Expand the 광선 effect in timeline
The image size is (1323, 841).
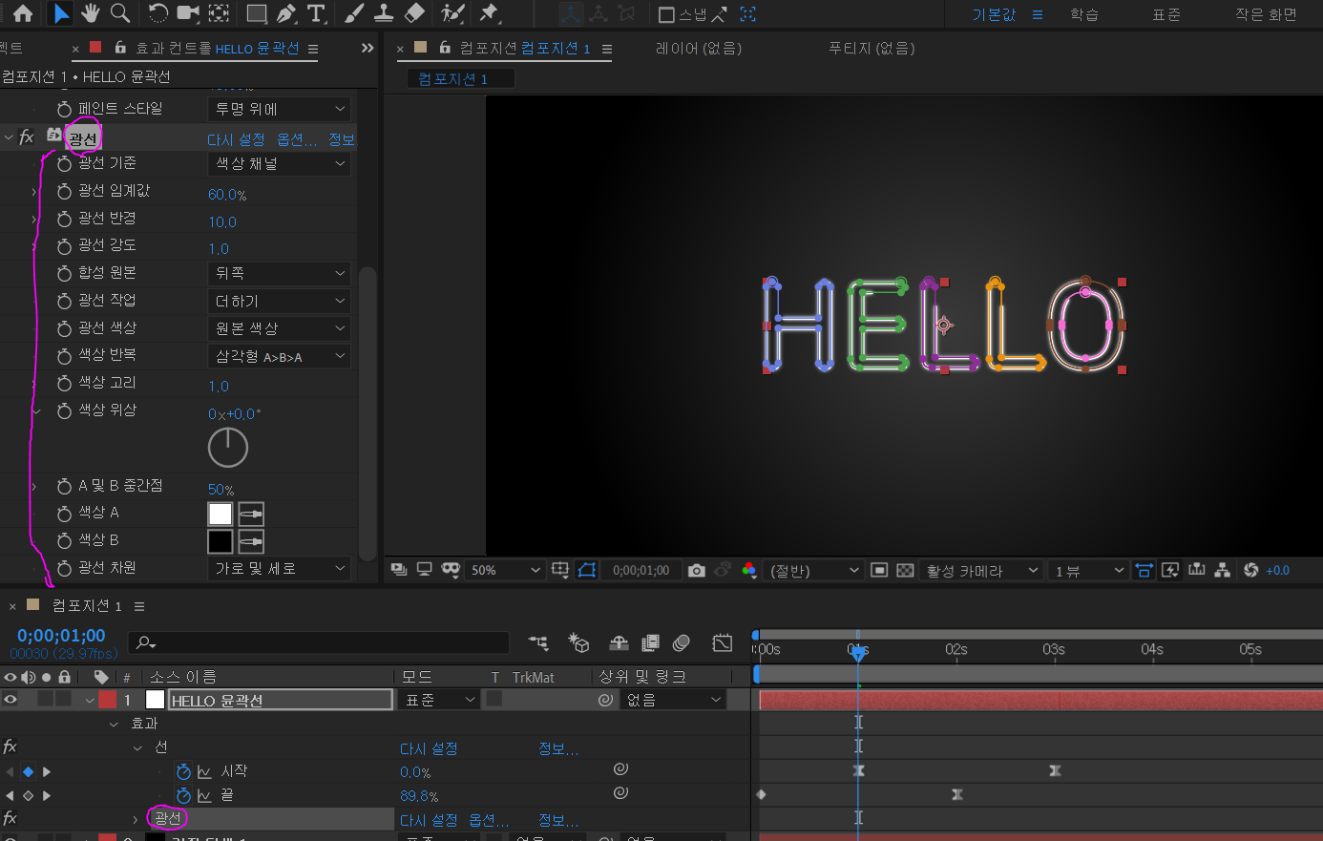[x=135, y=819]
